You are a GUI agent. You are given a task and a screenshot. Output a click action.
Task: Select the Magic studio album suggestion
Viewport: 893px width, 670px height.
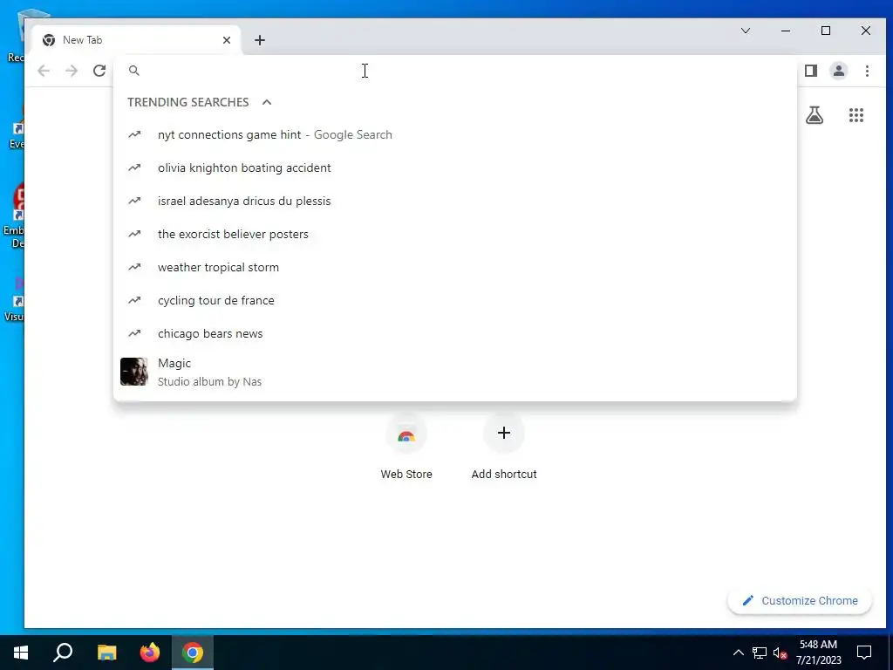(455, 372)
